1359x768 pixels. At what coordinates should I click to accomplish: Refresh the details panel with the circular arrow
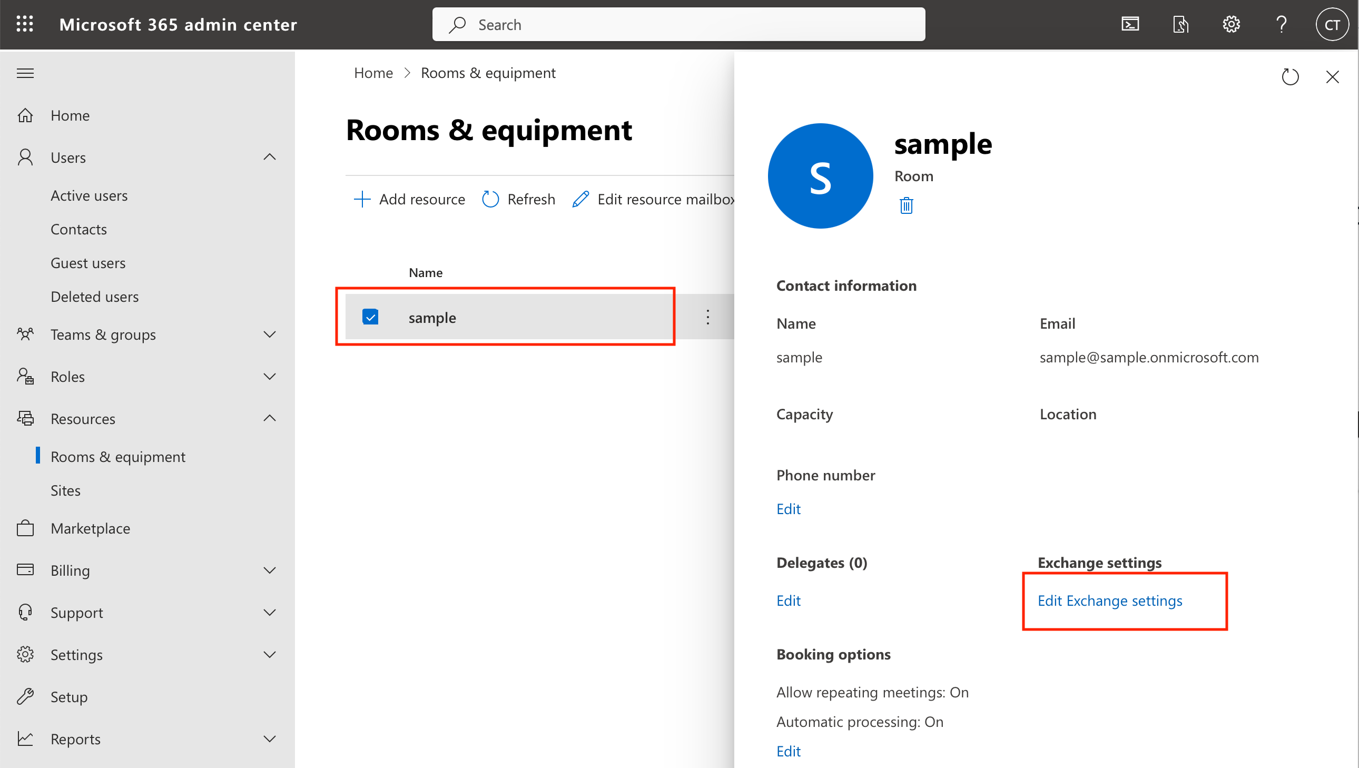point(1291,76)
